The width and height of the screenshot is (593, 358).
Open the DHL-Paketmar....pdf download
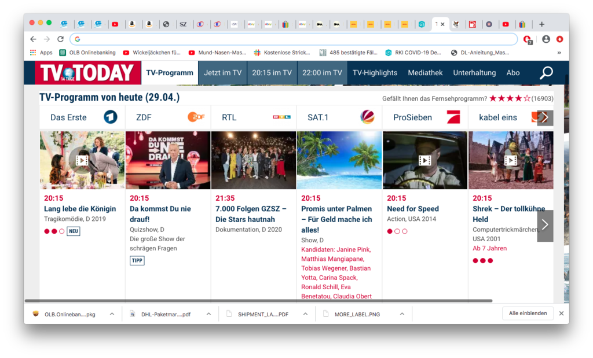pyautogui.click(x=161, y=314)
